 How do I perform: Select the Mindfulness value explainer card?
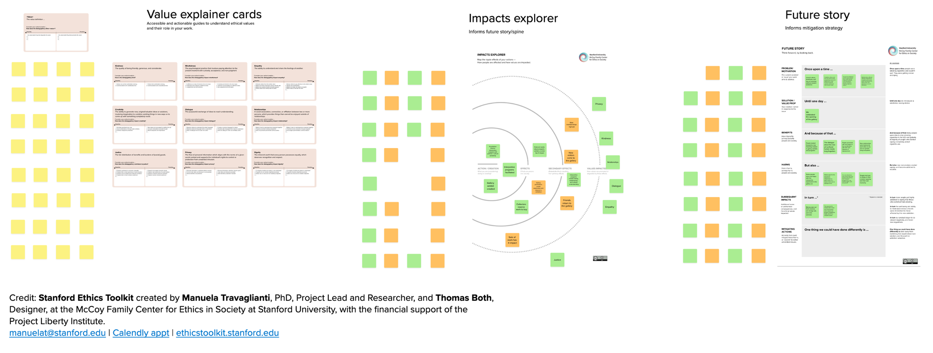tap(215, 81)
